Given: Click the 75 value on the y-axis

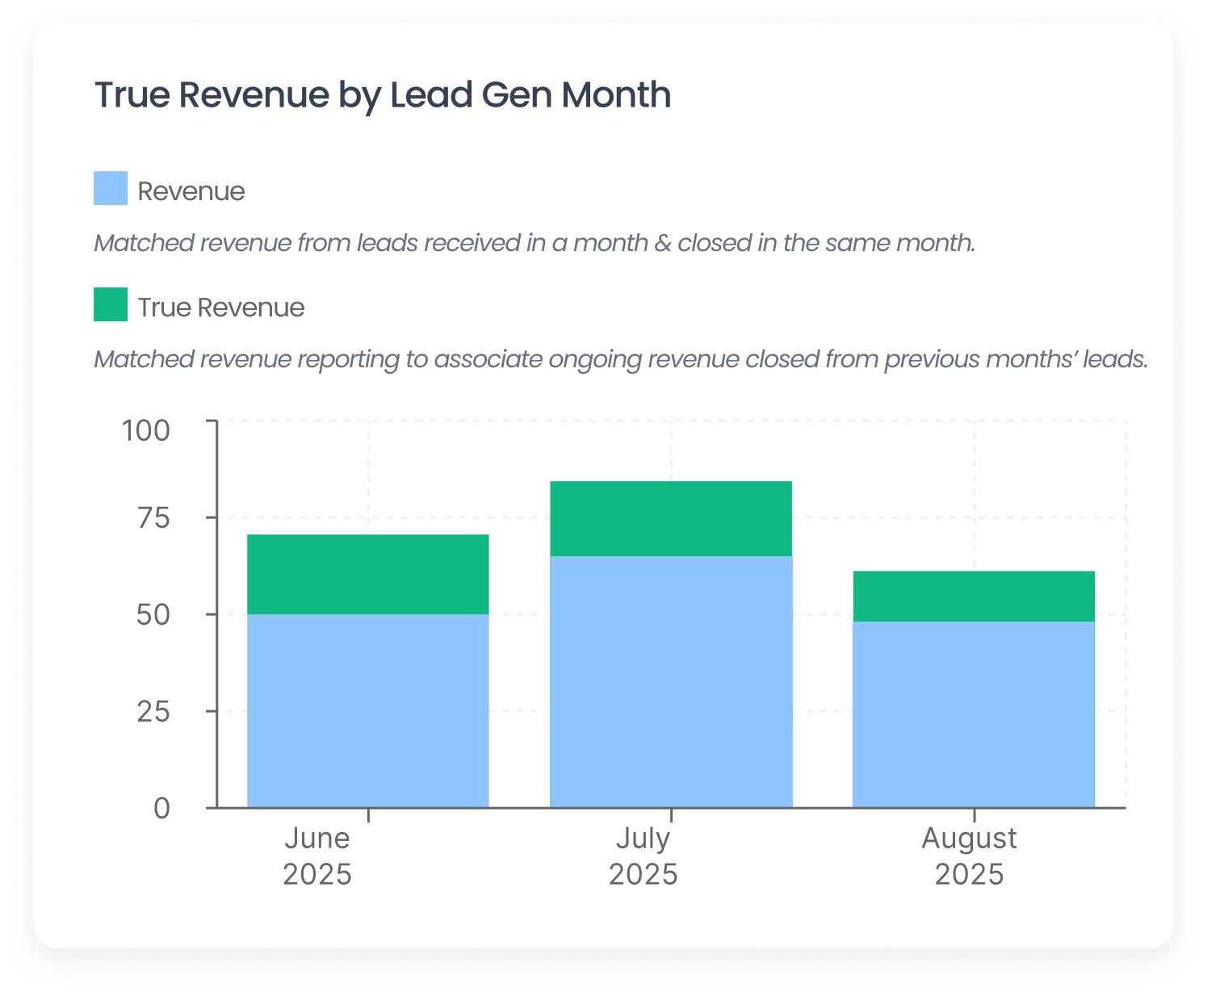Looking at the screenshot, I should 153,517.
